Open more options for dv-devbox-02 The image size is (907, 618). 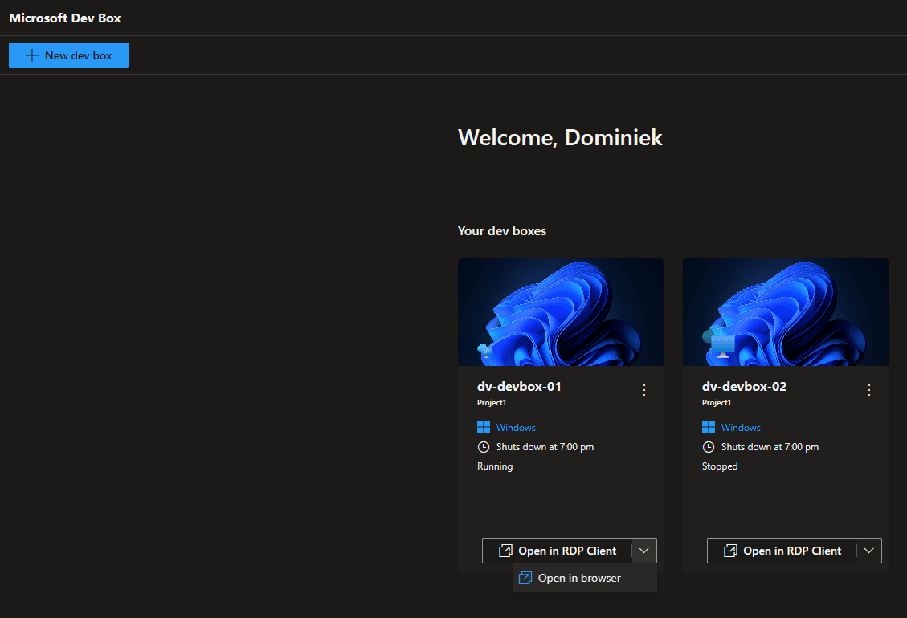coord(868,390)
